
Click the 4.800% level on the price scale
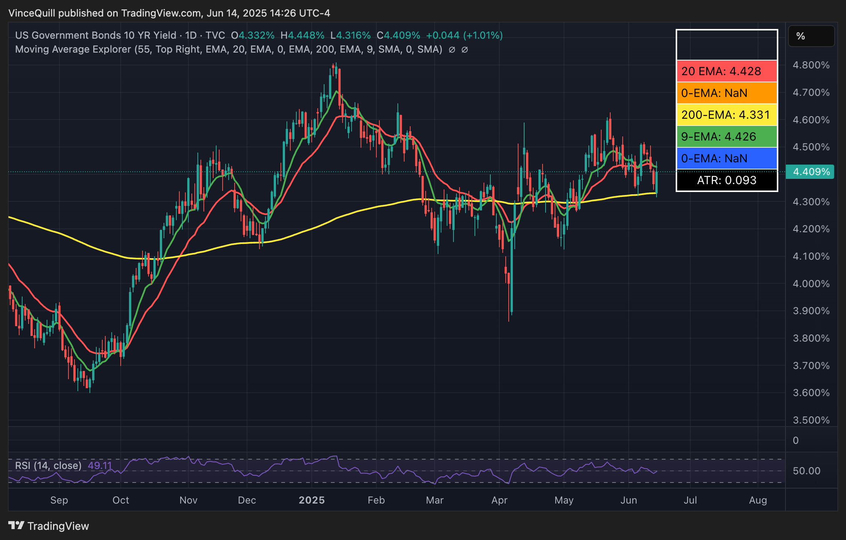[x=811, y=65]
